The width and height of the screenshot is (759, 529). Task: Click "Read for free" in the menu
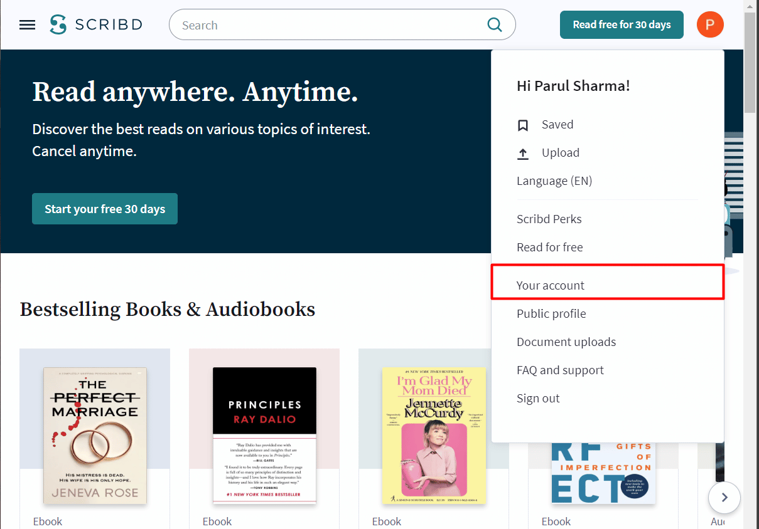point(549,247)
